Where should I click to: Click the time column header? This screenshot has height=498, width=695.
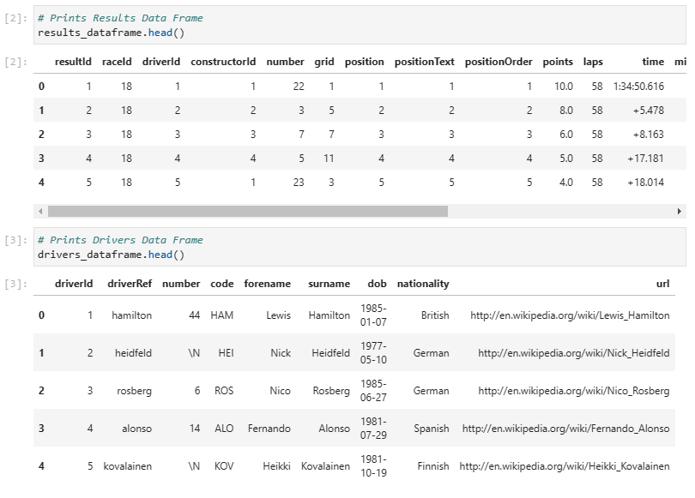point(653,62)
